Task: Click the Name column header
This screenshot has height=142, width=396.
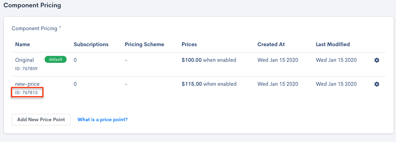Action: [23, 44]
